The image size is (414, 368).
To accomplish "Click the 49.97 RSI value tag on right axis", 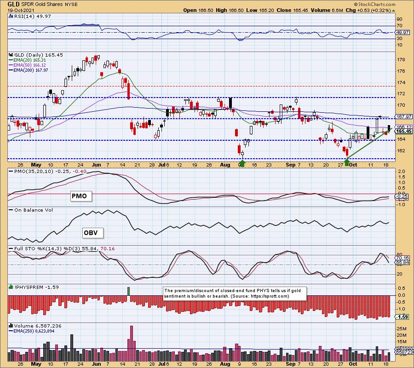I will tap(402, 33).
